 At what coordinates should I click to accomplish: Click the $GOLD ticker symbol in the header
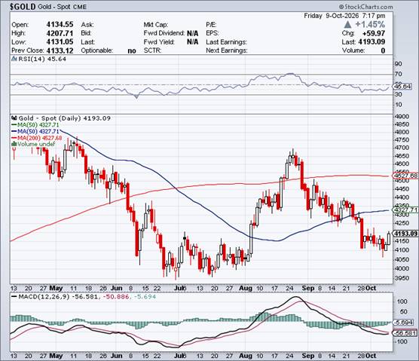coord(23,7)
